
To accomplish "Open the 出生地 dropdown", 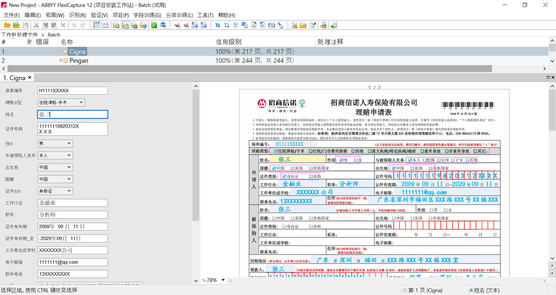I will (x=69, y=167).
